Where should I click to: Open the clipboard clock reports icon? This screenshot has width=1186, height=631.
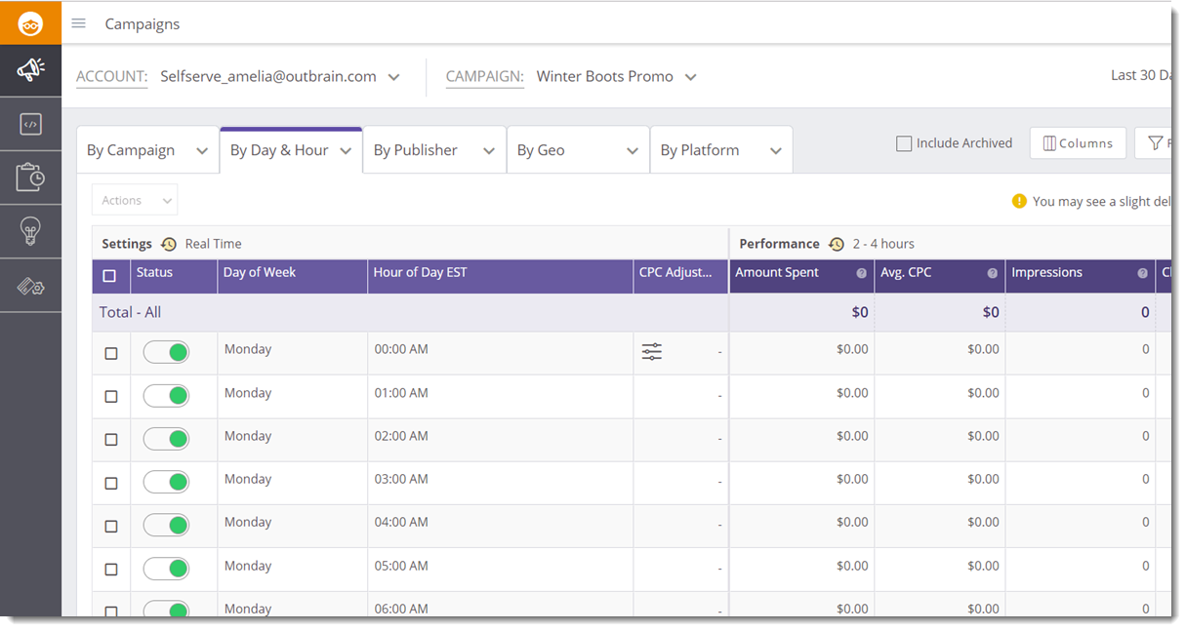point(30,177)
